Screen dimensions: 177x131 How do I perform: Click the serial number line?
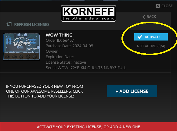(x=86, y=68)
